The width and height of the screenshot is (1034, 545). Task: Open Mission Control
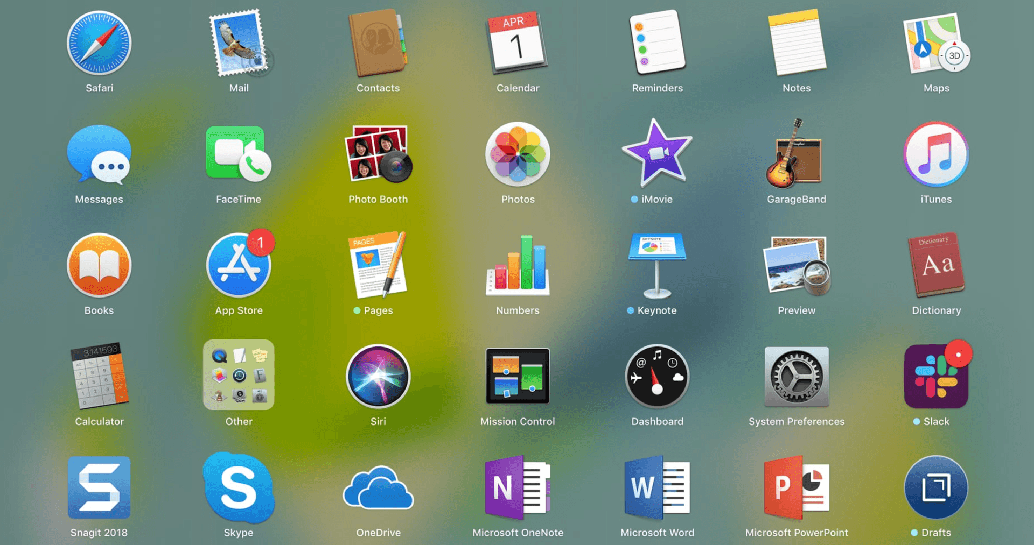(518, 377)
